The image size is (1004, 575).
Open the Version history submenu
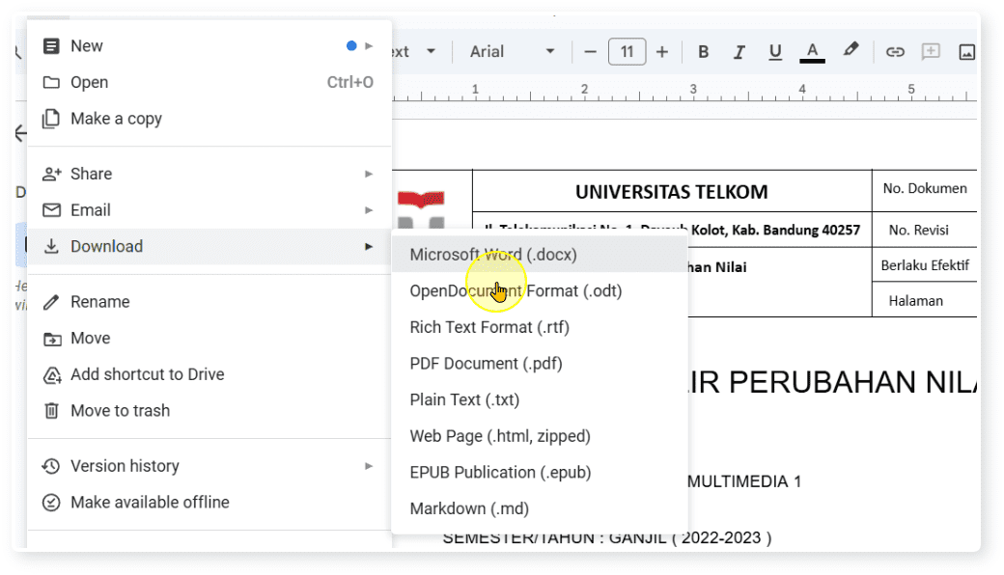pos(209,466)
